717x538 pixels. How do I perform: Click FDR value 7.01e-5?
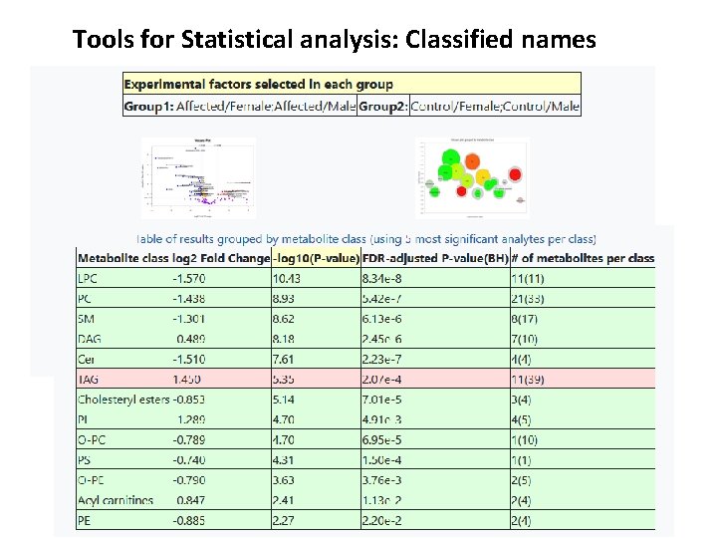click(381, 400)
